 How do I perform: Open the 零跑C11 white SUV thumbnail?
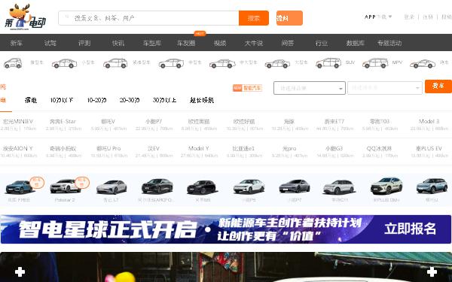tap(339, 187)
